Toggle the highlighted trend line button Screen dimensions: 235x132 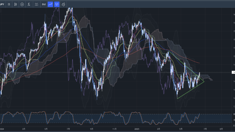pyautogui.click(x=50, y=4)
